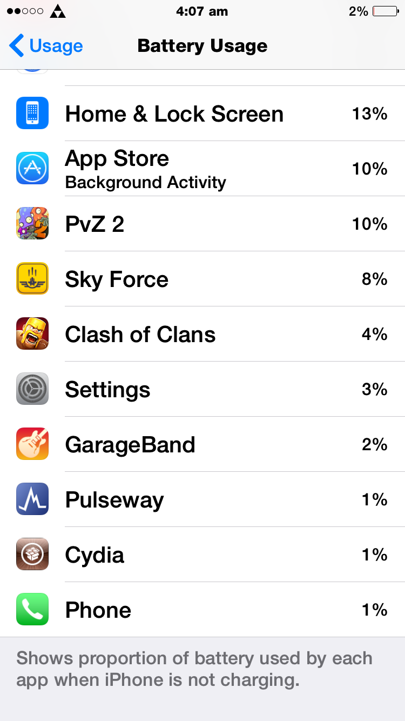Viewport: 405px width, 721px height.
Task: Select the App Store Background Activity label
Action: [145, 183]
